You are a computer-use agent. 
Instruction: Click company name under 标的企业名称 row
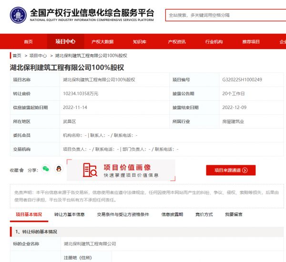click(90, 244)
